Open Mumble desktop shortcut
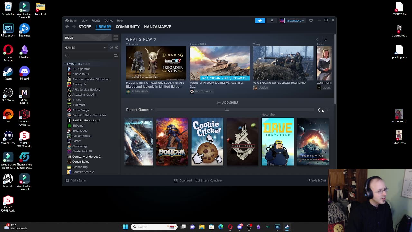 coord(8,181)
